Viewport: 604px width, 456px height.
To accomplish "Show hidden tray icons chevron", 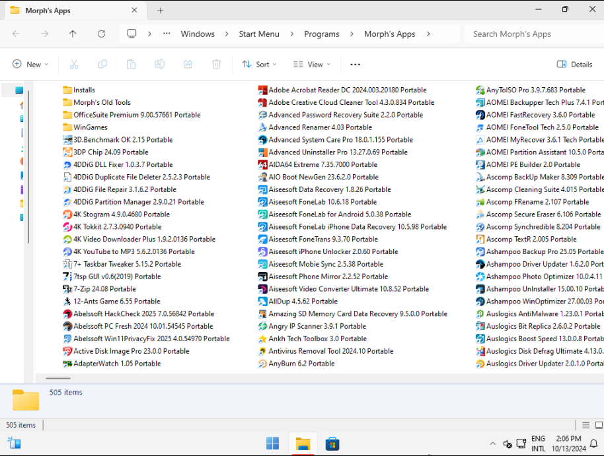I will point(493,443).
